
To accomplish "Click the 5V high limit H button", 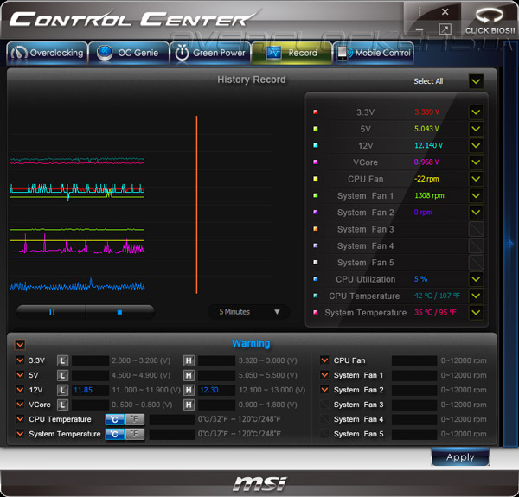I will [189, 375].
